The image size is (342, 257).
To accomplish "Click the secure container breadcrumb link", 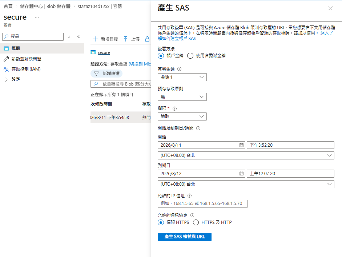I will point(104,52).
